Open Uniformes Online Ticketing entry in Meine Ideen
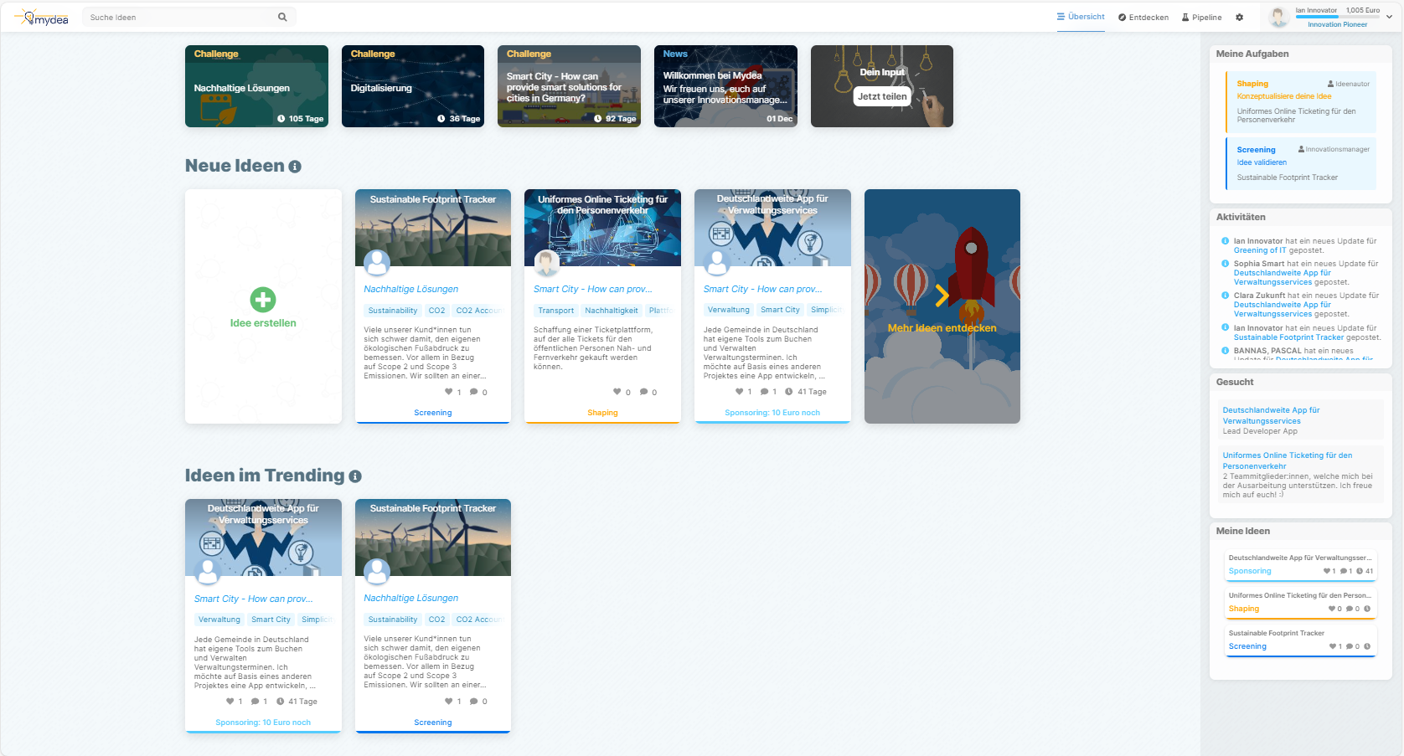Viewport: 1404px width, 756px height. coord(1301,603)
